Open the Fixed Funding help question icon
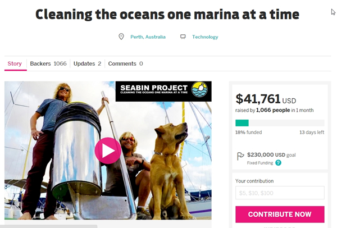This screenshot has height=228, width=337. click(278, 163)
